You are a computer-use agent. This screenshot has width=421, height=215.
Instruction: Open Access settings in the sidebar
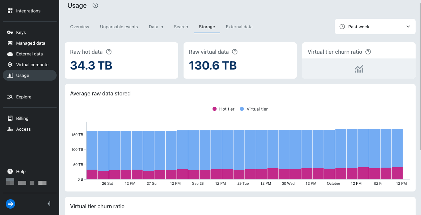(30, 129)
